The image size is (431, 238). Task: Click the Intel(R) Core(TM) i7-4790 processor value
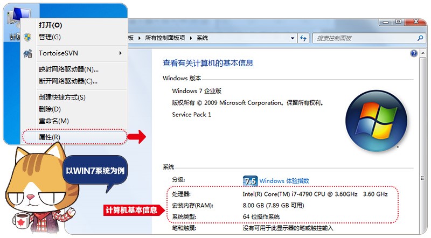pos(315,194)
